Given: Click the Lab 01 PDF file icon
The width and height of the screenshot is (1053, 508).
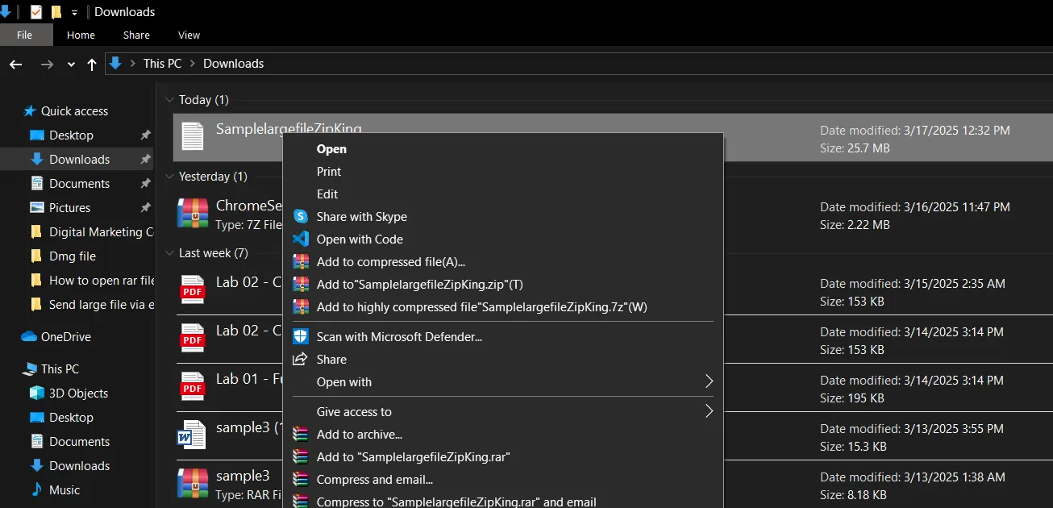Looking at the screenshot, I should (193, 386).
